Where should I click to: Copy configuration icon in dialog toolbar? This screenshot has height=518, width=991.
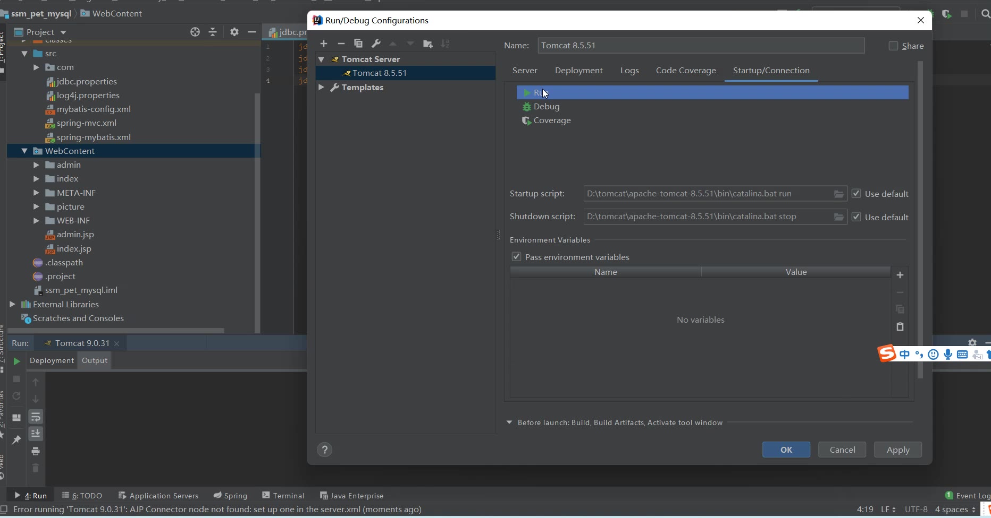click(358, 44)
